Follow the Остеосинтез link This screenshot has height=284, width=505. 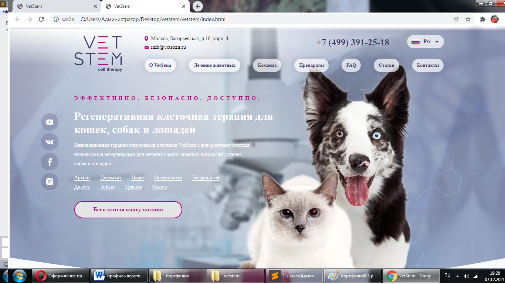(x=168, y=178)
